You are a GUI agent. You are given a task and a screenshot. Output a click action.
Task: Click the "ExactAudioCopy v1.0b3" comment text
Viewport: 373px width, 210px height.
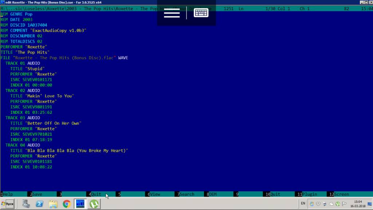coord(58,31)
